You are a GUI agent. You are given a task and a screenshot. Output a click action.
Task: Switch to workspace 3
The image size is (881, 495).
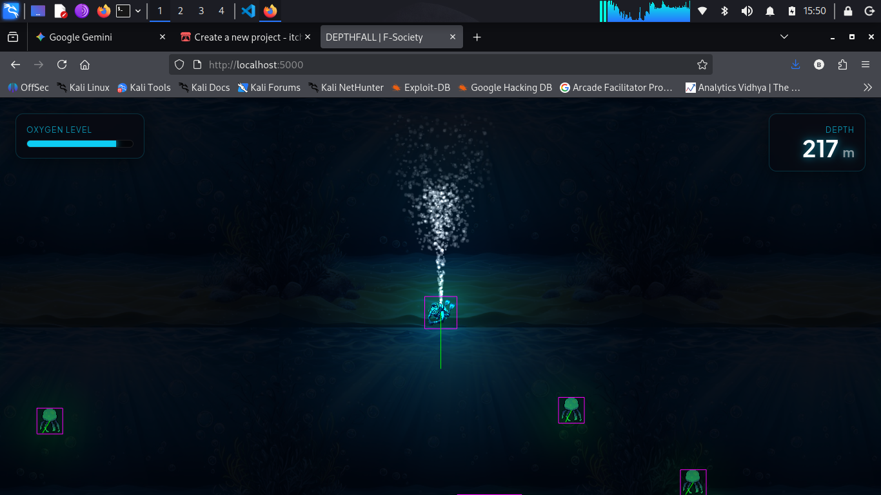[x=201, y=11]
